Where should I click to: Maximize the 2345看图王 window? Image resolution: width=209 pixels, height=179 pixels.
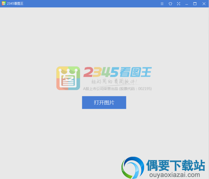(195, 4)
